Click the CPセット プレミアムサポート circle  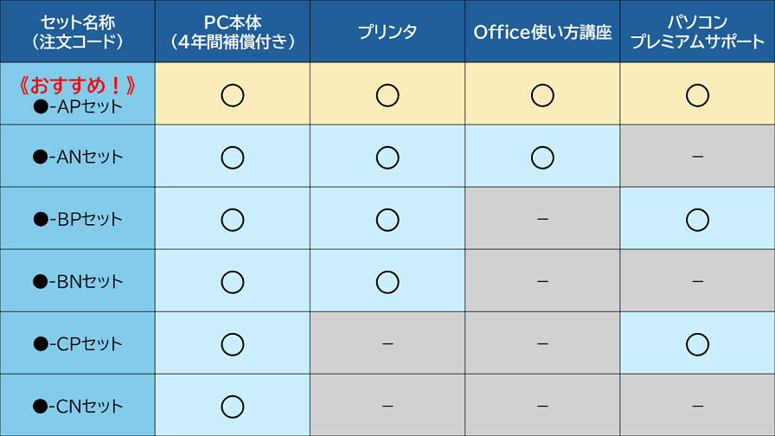click(x=697, y=344)
